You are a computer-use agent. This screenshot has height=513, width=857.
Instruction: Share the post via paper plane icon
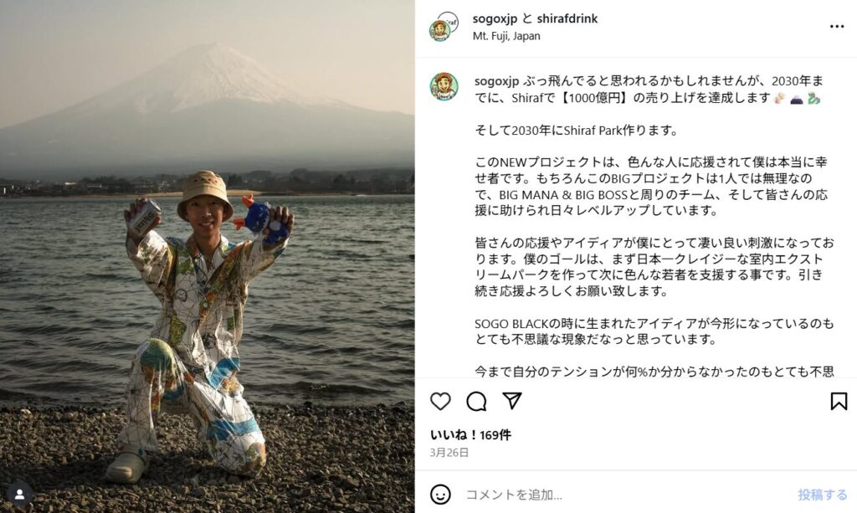(x=511, y=401)
